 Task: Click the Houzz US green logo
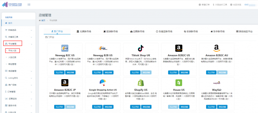179,83
